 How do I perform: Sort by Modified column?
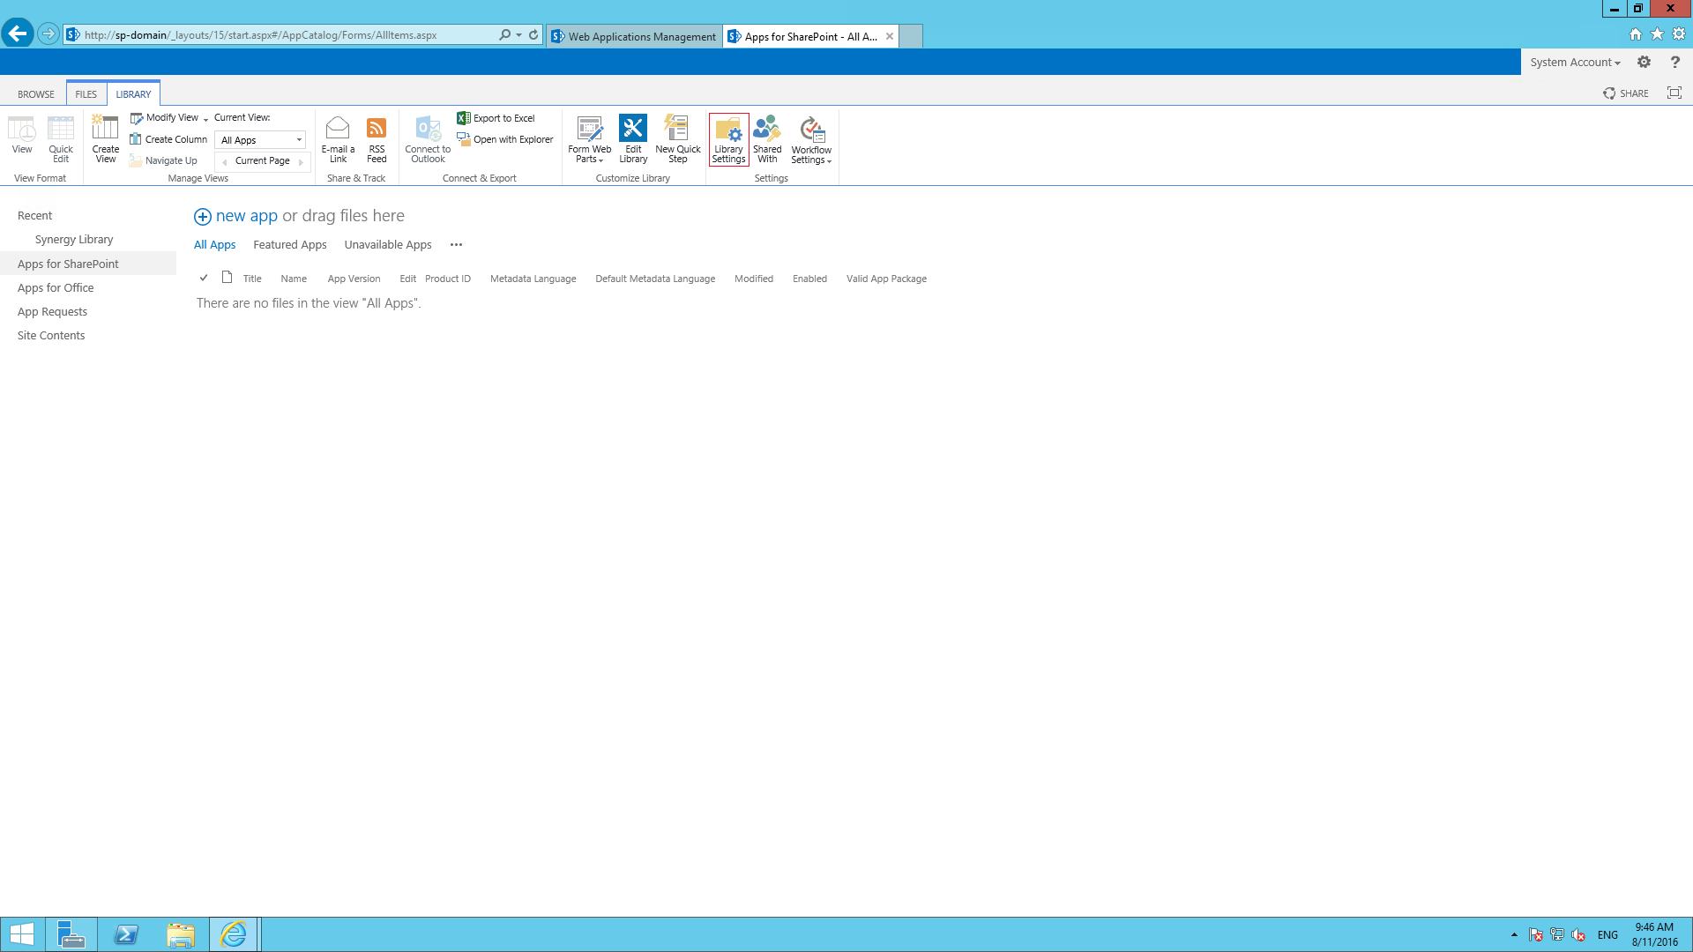point(754,279)
